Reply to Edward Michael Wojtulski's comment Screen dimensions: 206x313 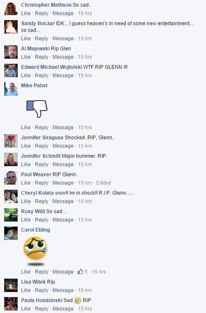pos(42,76)
